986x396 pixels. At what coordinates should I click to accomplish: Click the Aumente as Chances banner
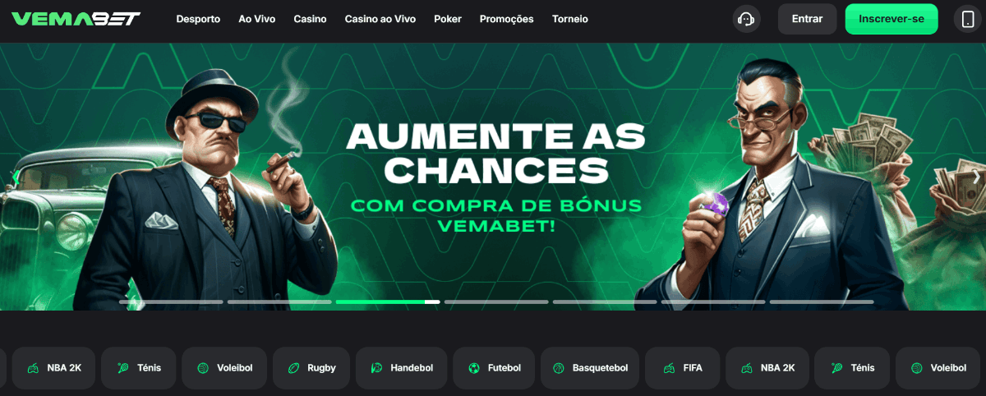(x=493, y=177)
